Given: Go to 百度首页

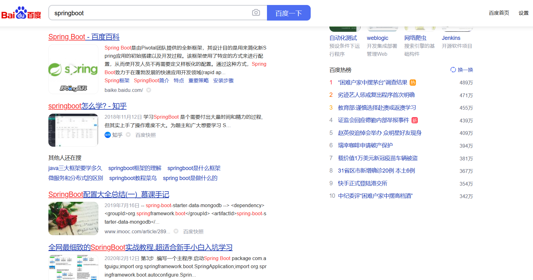Looking at the screenshot, I should point(499,13).
